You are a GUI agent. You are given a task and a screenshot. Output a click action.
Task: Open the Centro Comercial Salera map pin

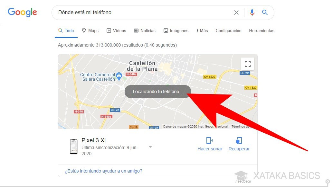tap(119, 76)
